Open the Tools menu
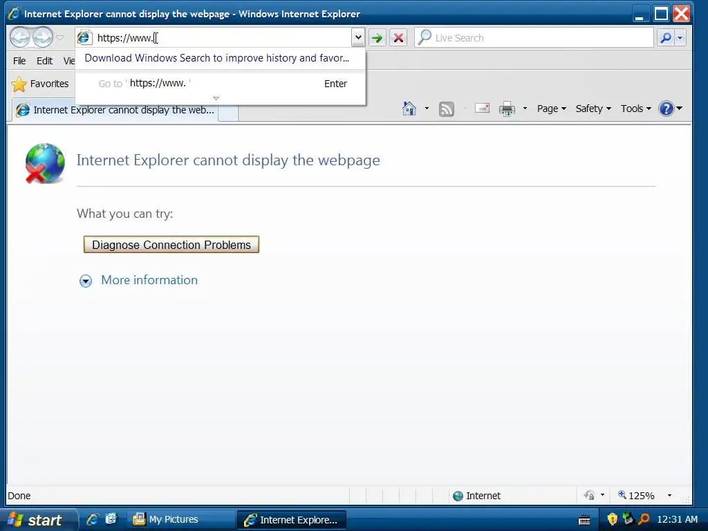This screenshot has height=531, width=708. pos(636,109)
